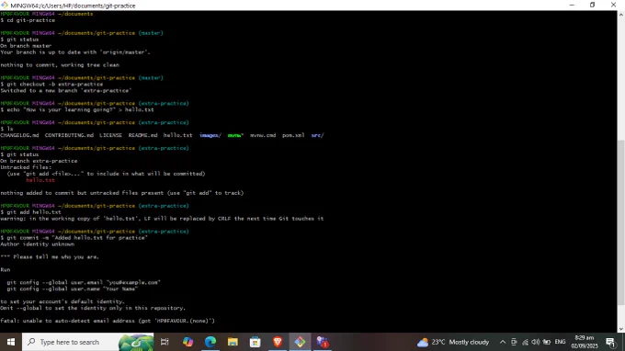Click the red 'hello.txt' untracked file text
This screenshot has width=625, height=351.
[x=40, y=180]
